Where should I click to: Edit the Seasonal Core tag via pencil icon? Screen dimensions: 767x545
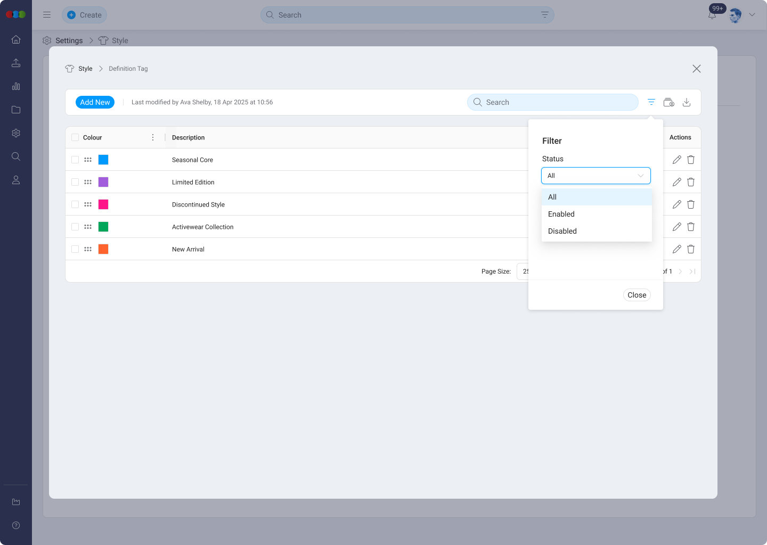[x=677, y=159]
